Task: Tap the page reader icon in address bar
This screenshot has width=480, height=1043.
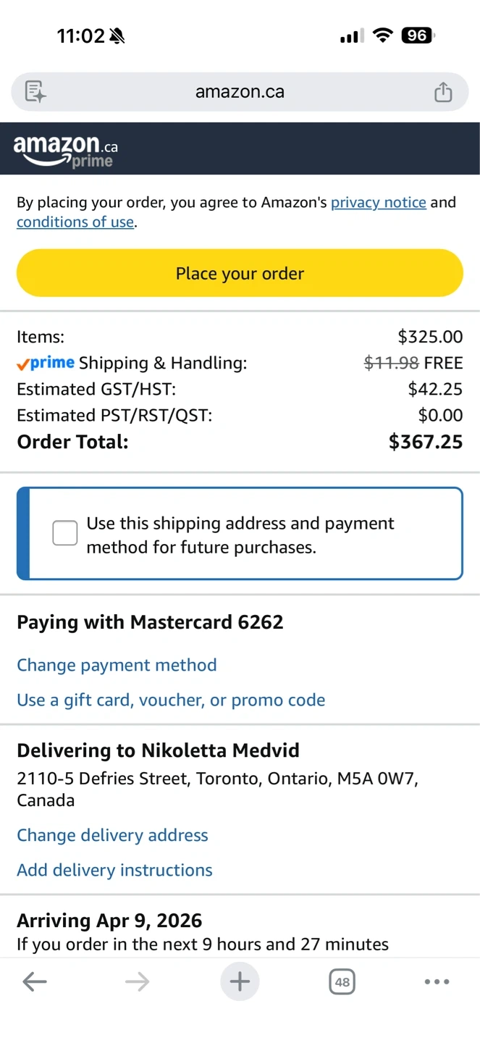Action: (x=35, y=92)
